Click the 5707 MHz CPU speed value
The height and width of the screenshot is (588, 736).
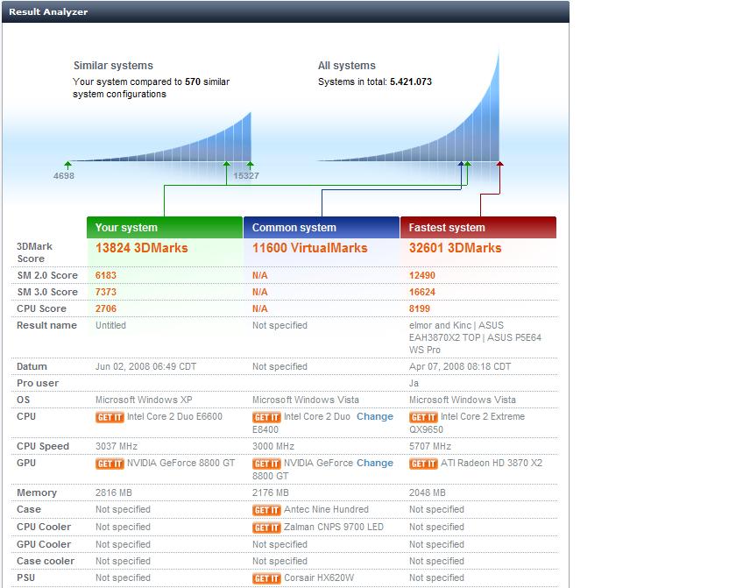pyautogui.click(x=430, y=446)
